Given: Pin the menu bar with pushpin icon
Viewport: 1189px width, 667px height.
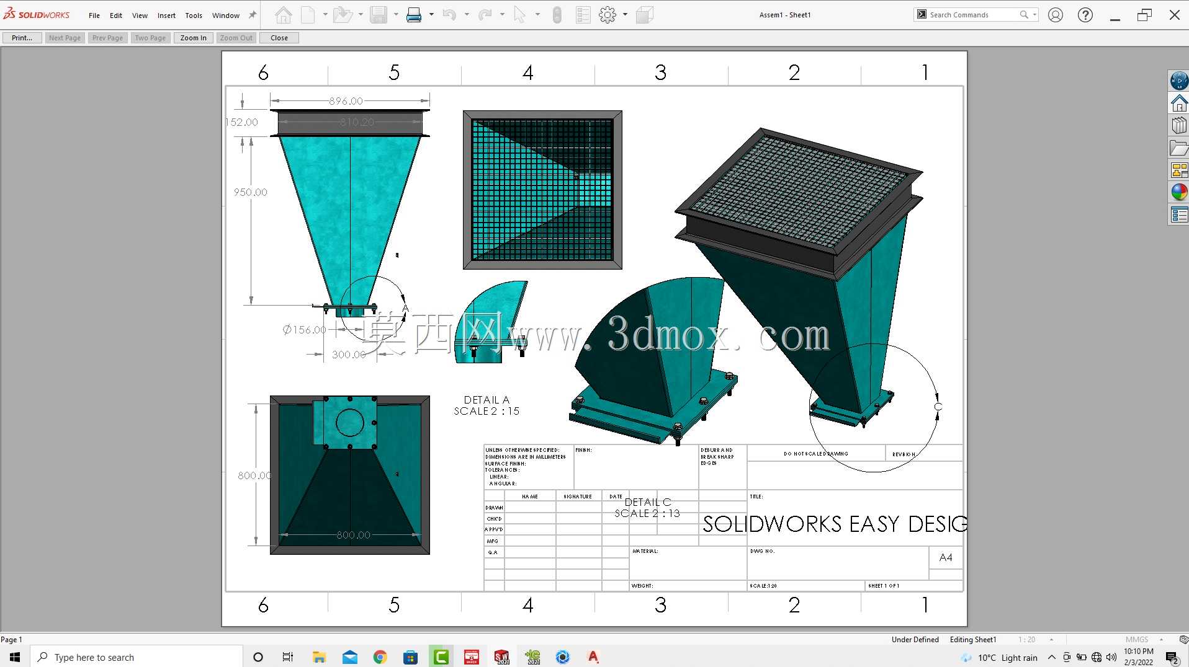Looking at the screenshot, I should [252, 15].
